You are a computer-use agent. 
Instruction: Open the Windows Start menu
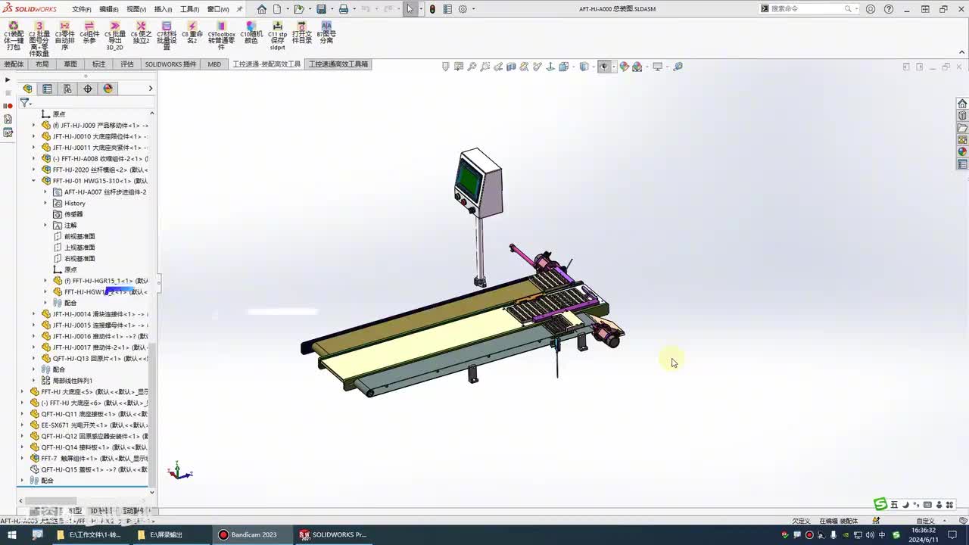(x=11, y=534)
